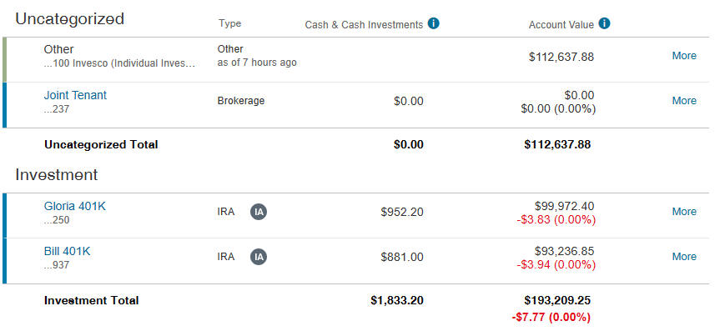Image resolution: width=725 pixels, height=336 pixels.
Task: Click info icon beside Cash & Cash Investments
Action: point(433,23)
